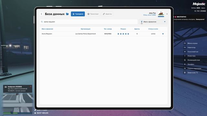207x116 pixels.
Task: Click the minimap in the bottom-left corner
Action: 18,103
